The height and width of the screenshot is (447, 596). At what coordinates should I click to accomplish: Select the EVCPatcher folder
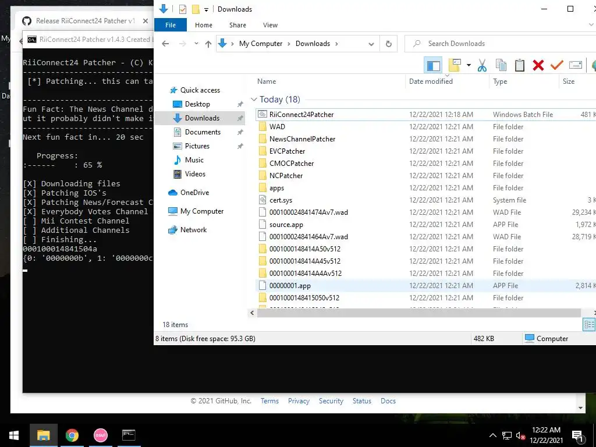287,151
